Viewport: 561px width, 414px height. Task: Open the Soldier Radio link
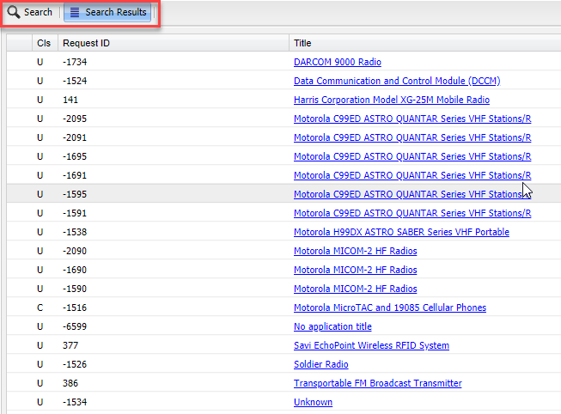[321, 365]
